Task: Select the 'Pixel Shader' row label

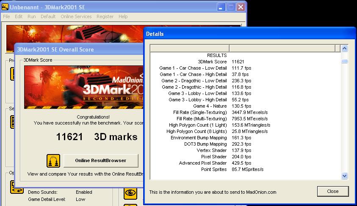Action: coord(214,157)
